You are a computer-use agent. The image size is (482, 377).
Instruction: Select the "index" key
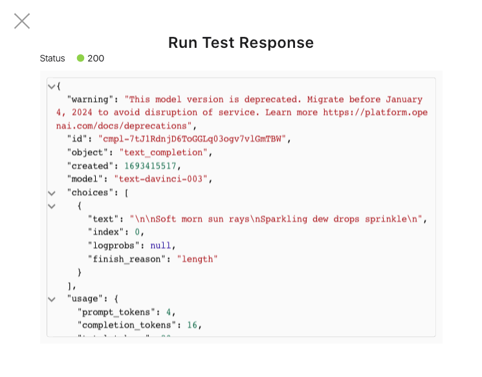tap(105, 232)
